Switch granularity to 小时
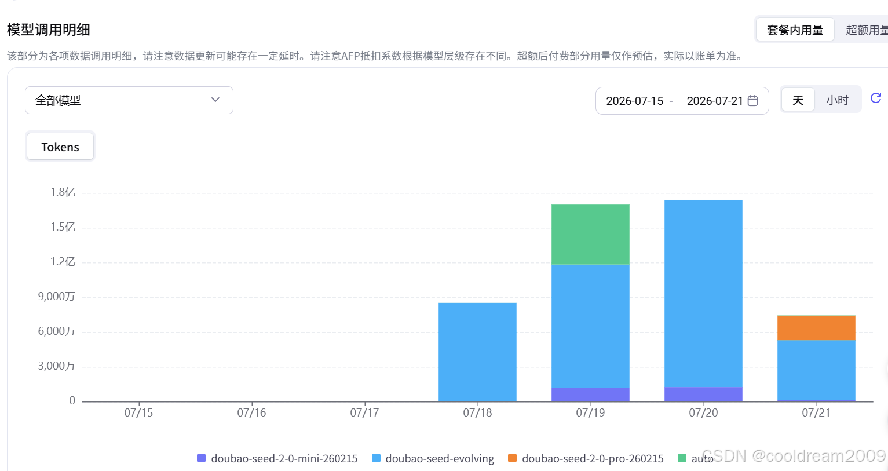The width and height of the screenshot is (888, 471). 837,100
